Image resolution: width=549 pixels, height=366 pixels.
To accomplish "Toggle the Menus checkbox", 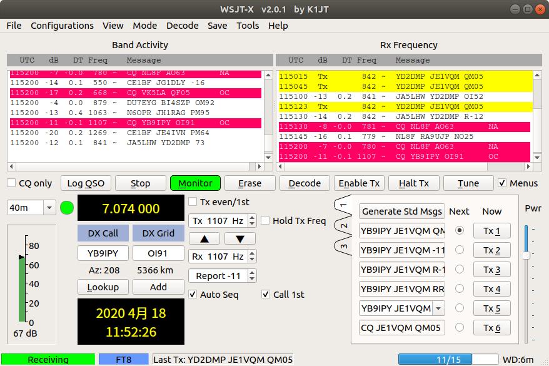I will point(502,183).
